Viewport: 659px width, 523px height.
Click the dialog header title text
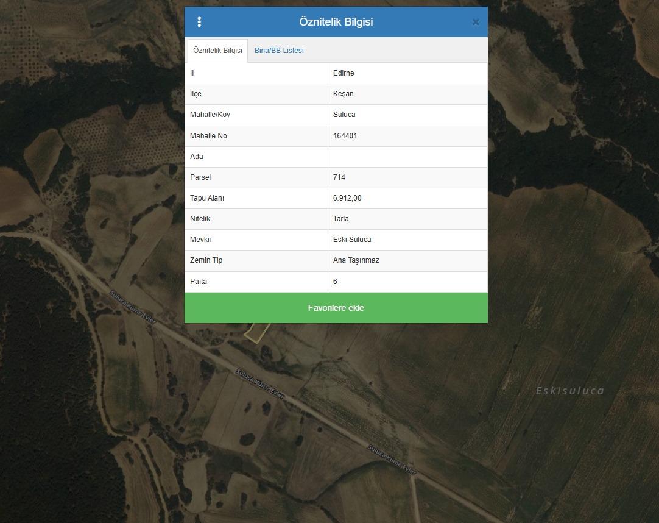(x=336, y=22)
